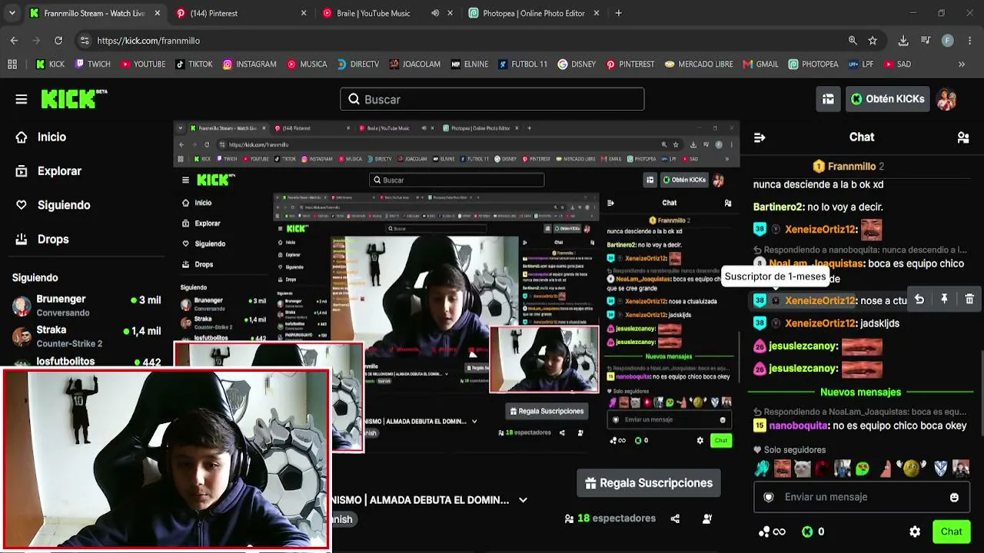Collapse the chat panel with the arrow icon

click(760, 137)
